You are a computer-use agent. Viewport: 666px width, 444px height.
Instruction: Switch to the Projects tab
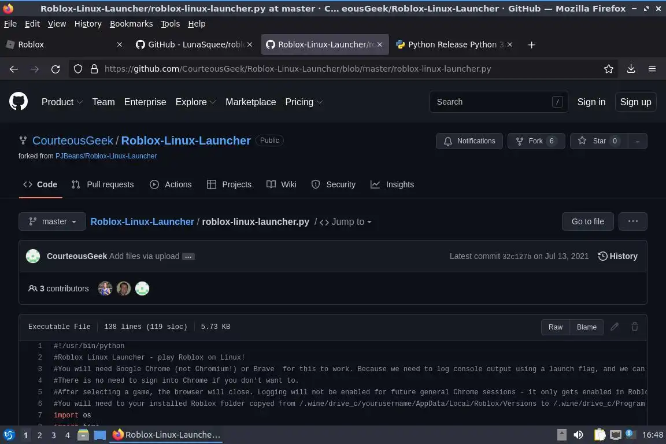229,184
